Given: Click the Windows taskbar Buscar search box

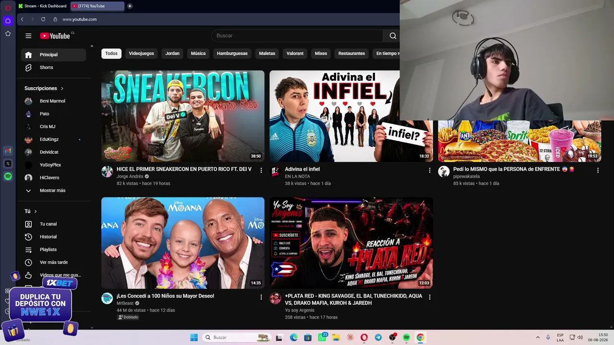Looking at the screenshot, I should click(x=237, y=337).
